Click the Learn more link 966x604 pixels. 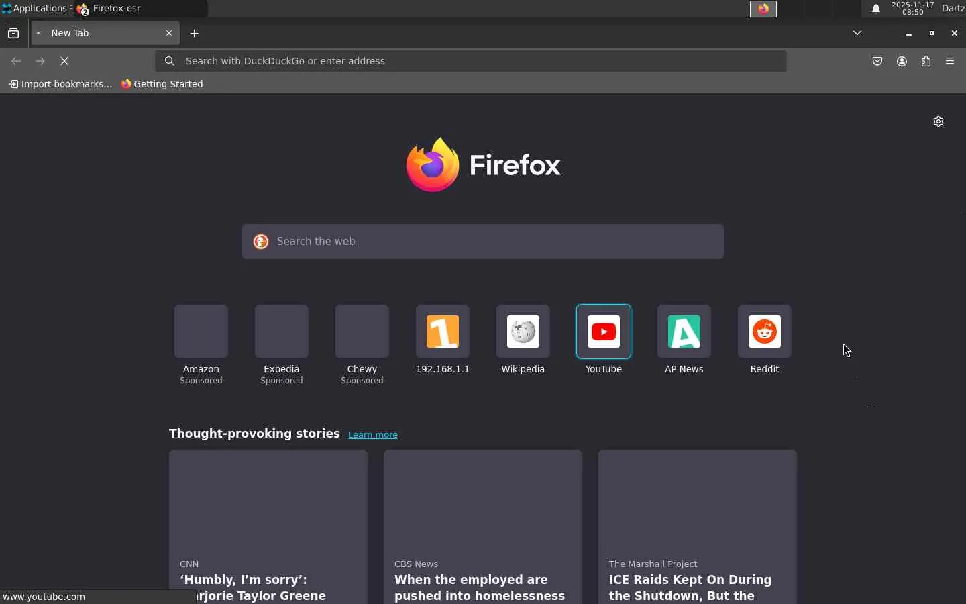pos(373,435)
